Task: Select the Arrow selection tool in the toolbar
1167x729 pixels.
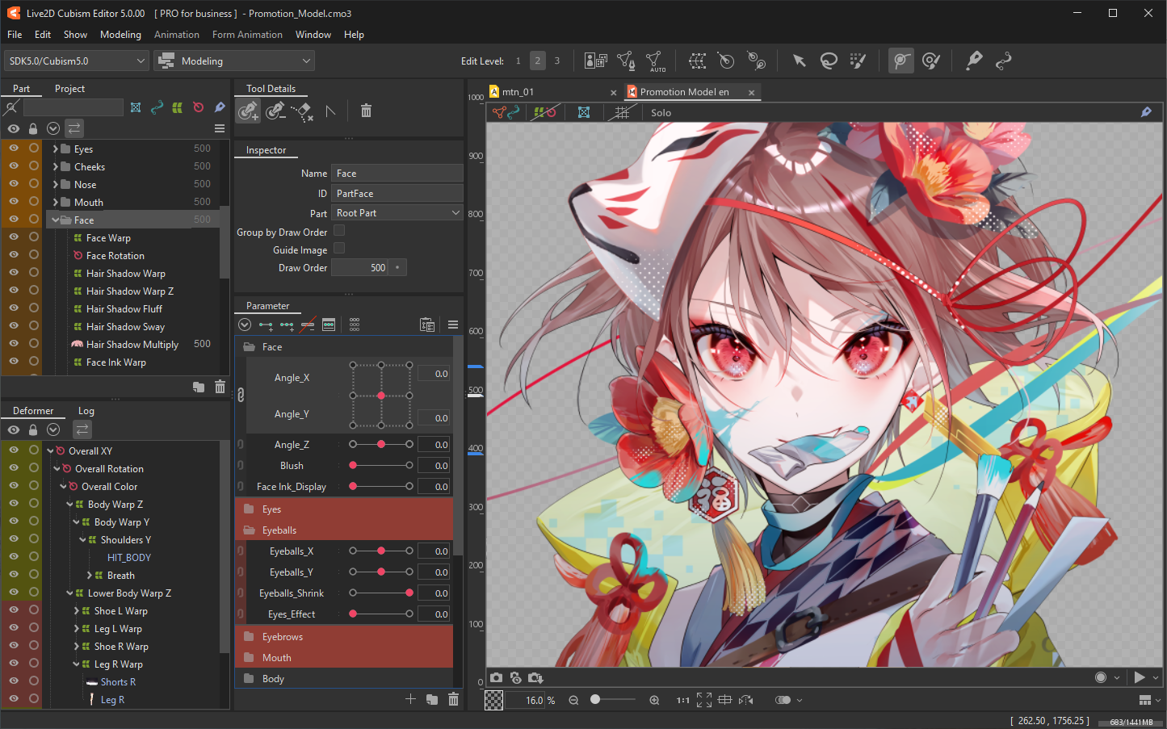Action: [799, 61]
